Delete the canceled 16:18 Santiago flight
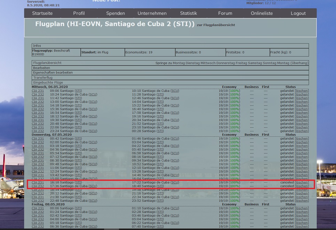The height and width of the screenshot is (230, 336). coord(302,182)
